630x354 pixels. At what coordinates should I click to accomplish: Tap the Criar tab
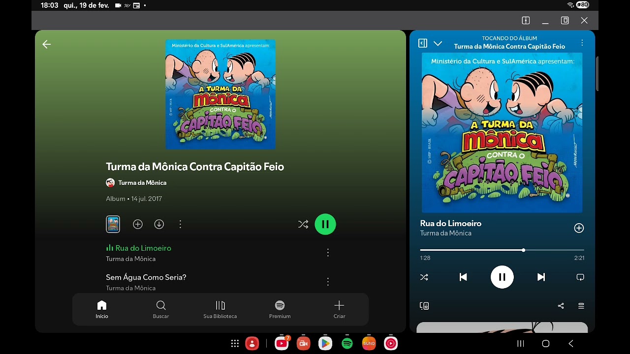(339, 309)
